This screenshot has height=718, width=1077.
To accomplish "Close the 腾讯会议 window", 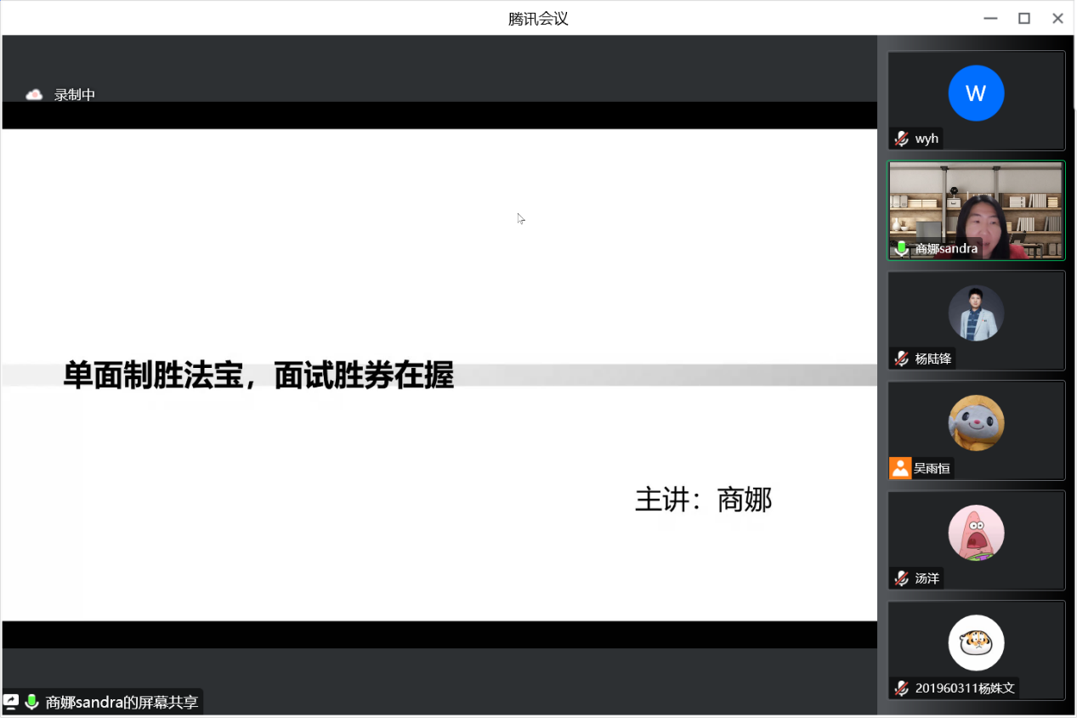I will point(1057,18).
